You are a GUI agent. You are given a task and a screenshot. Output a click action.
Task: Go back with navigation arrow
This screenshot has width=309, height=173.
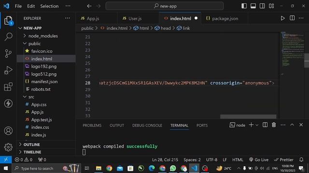89,6
